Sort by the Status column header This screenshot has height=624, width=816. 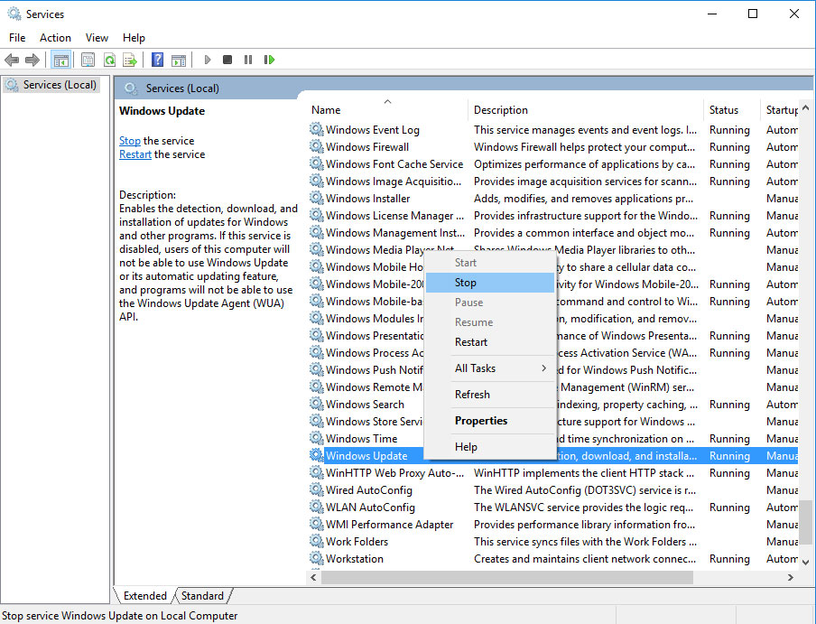click(731, 110)
